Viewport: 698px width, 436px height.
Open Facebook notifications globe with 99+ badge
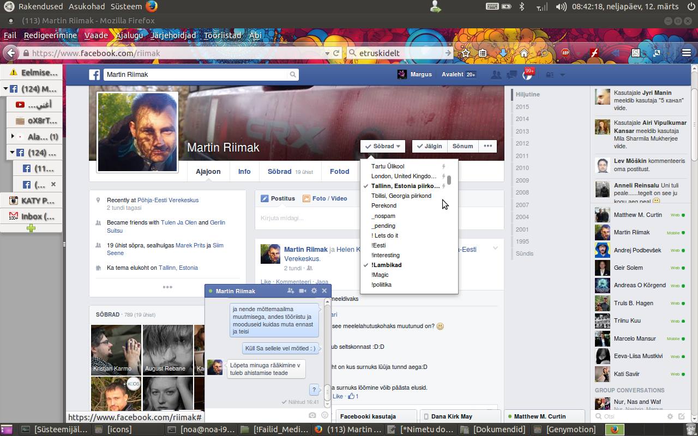(x=527, y=75)
